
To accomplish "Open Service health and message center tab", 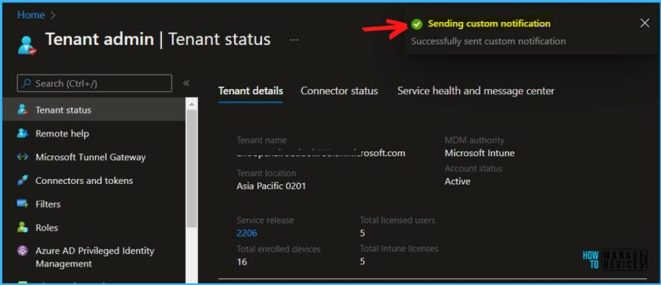I will [476, 91].
